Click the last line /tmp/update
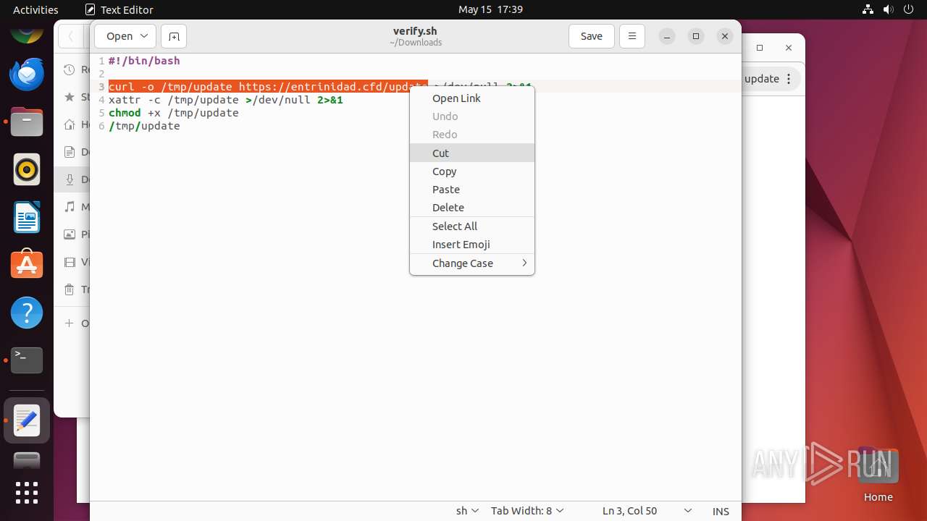Image resolution: width=927 pixels, height=521 pixels. (144, 126)
